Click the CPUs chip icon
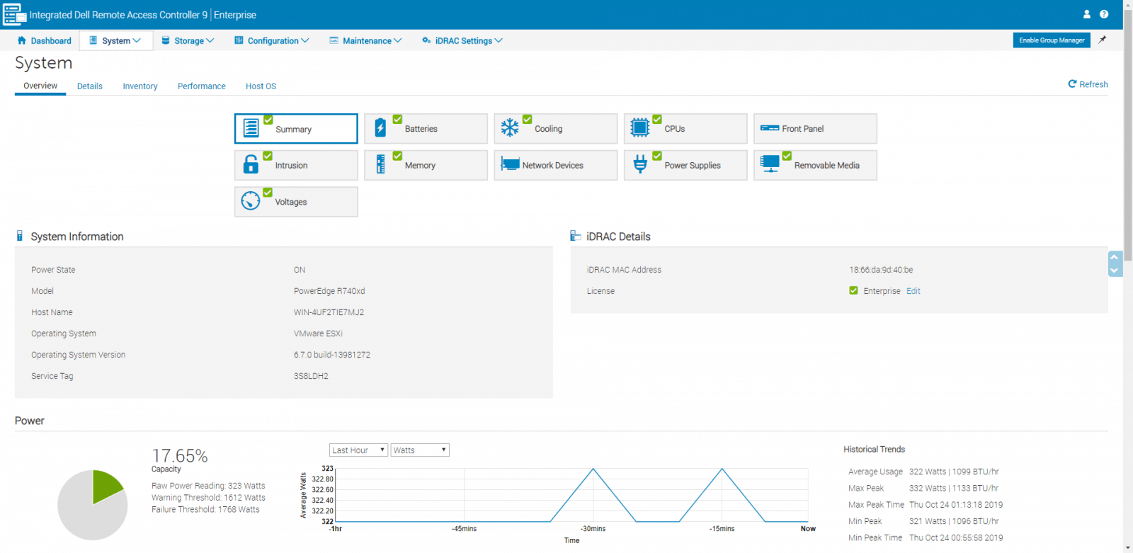Image resolution: width=1133 pixels, height=553 pixels. point(639,127)
